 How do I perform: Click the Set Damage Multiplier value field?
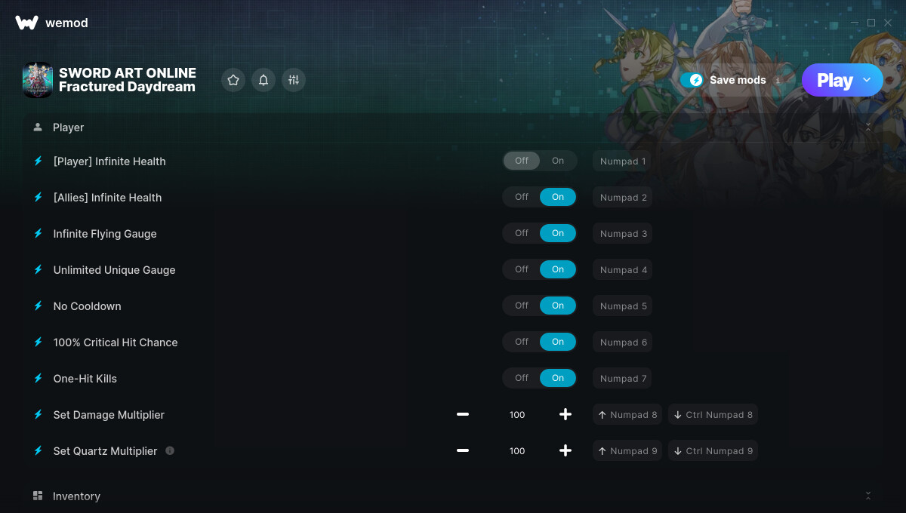(x=517, y=414)
